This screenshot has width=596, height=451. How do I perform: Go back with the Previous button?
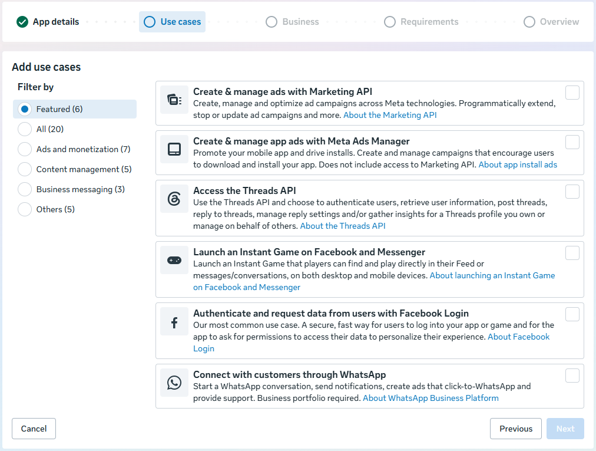[x=516, y=429]
